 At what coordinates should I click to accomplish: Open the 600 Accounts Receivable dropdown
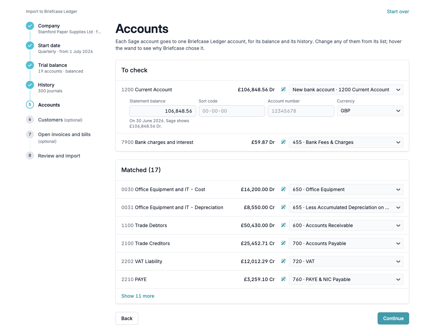point(346,225)
